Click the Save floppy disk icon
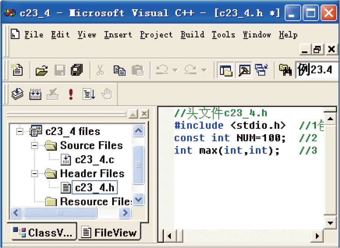This screenshot has width=340, height=248. [59, 70]
